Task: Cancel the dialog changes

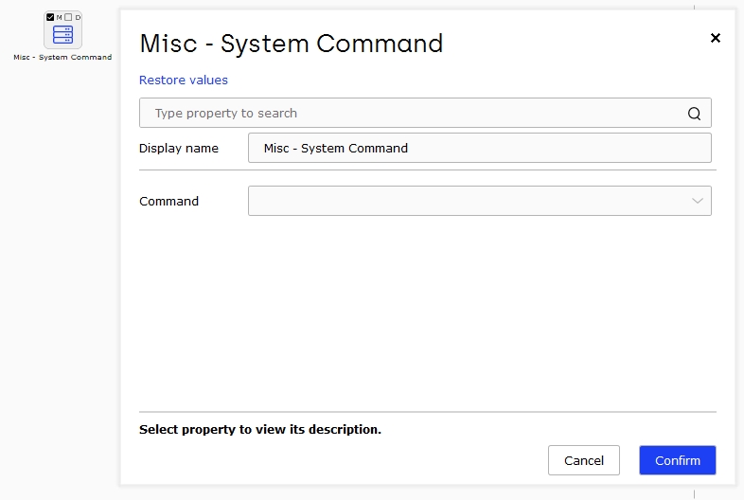Action: point(584,460)
